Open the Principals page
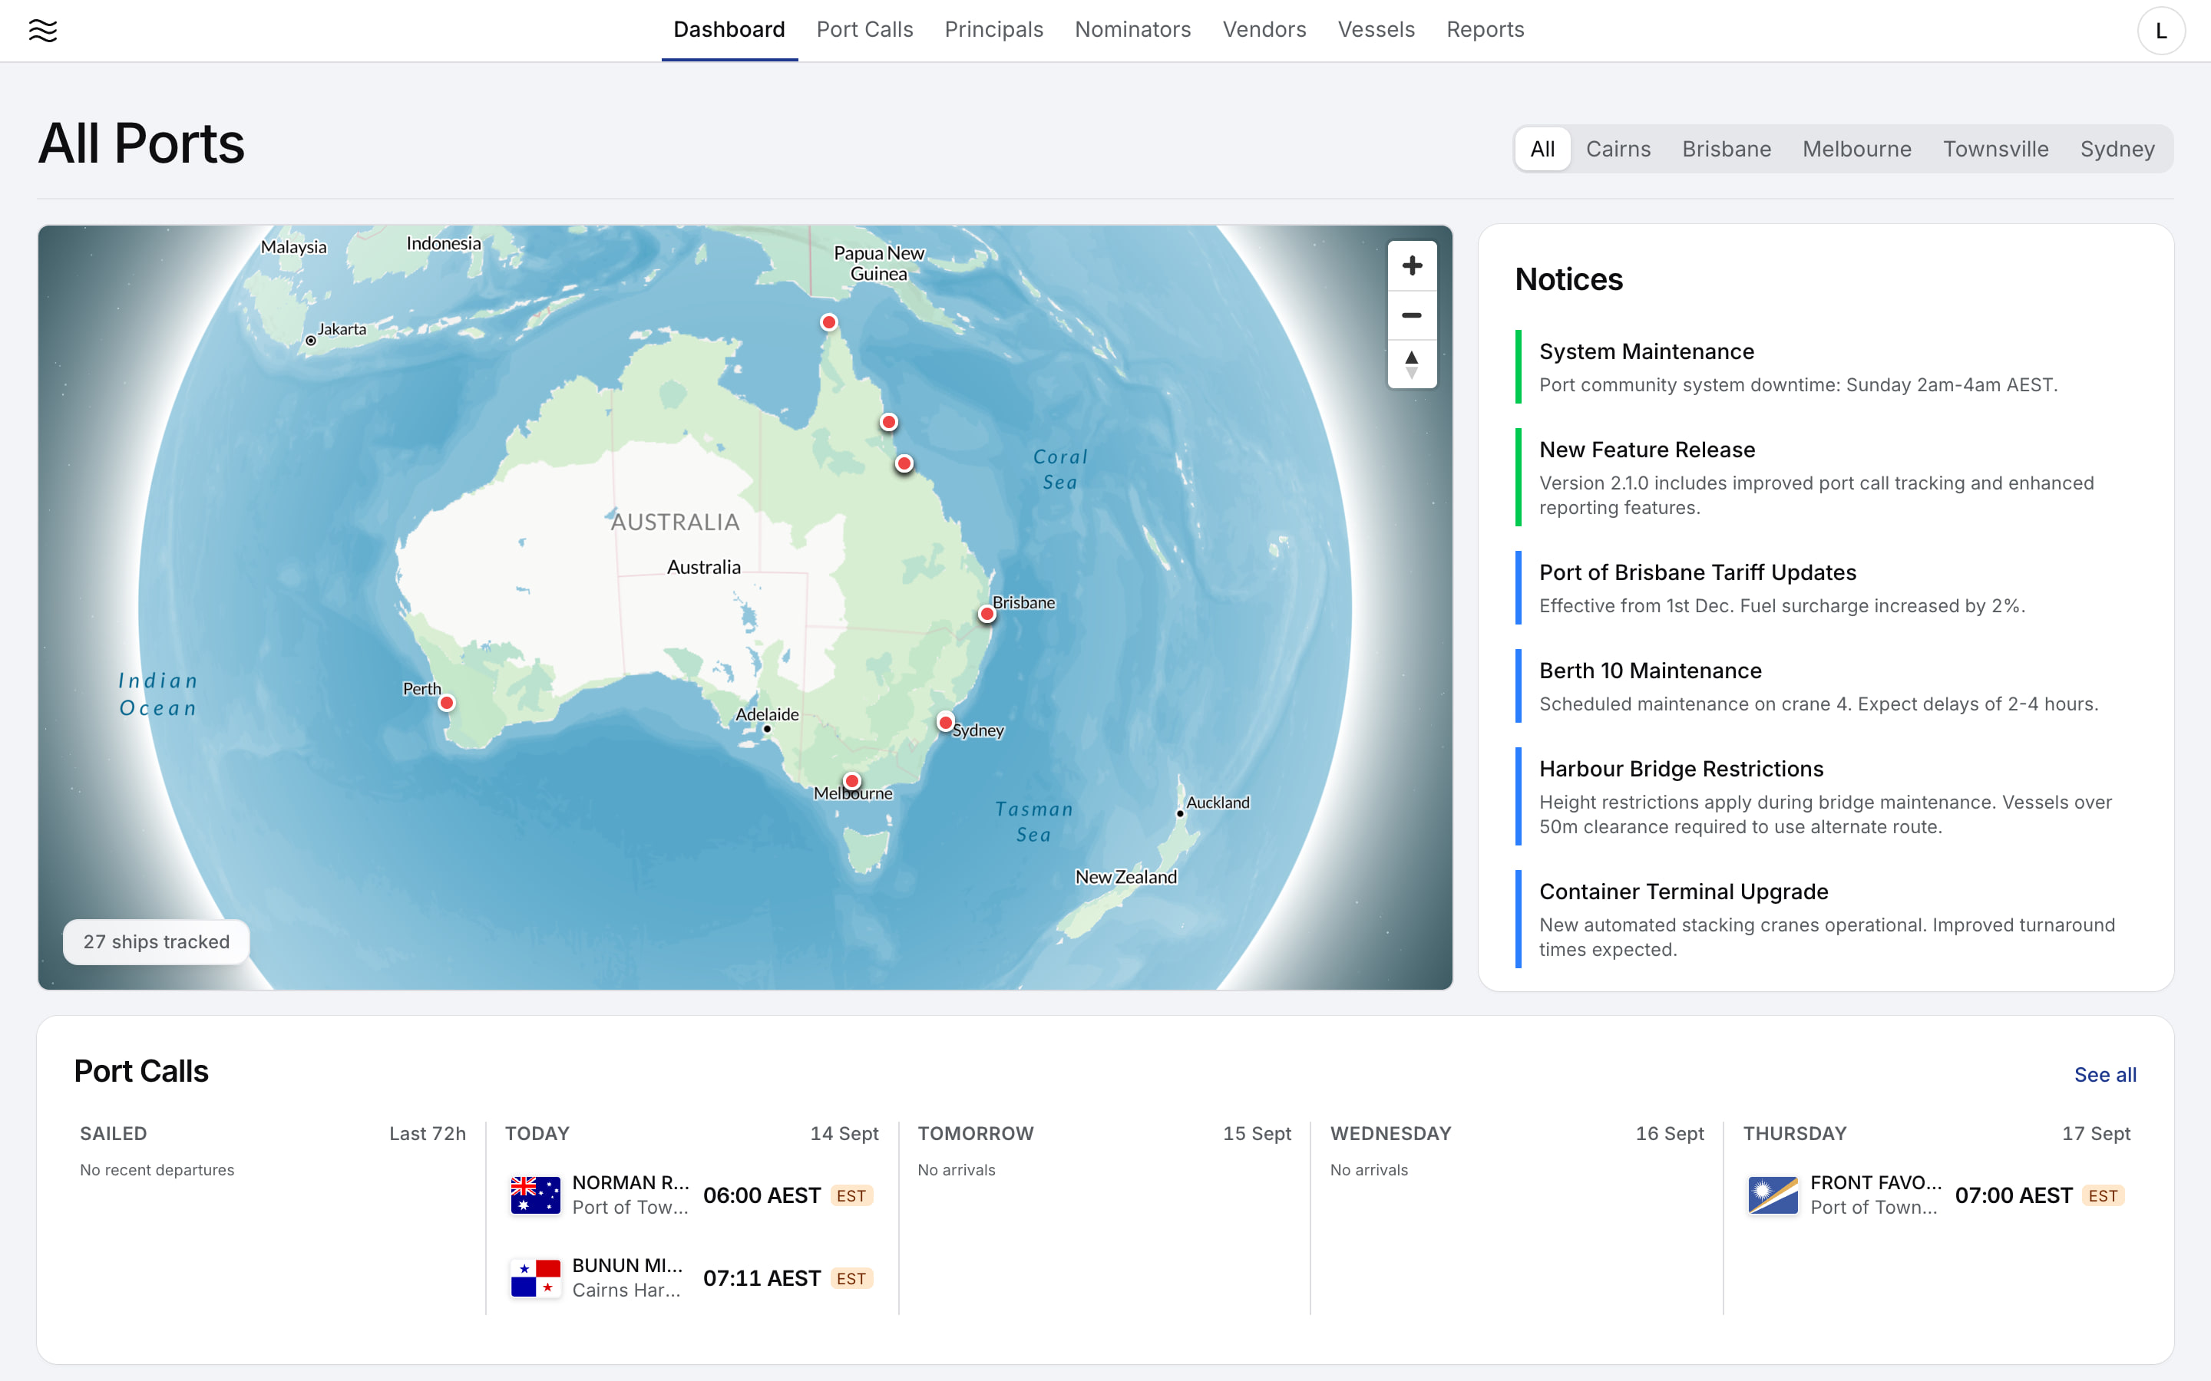 993,30
